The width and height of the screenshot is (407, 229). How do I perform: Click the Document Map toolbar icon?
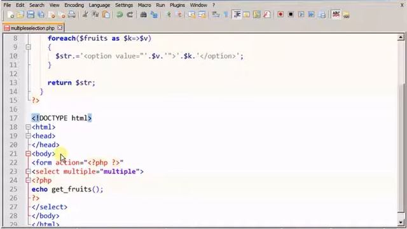coord(257,15)
